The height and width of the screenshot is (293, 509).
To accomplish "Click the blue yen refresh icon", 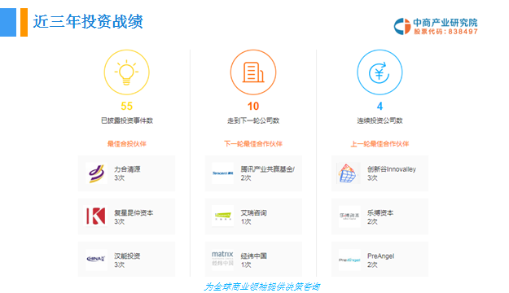I will 380,72.
